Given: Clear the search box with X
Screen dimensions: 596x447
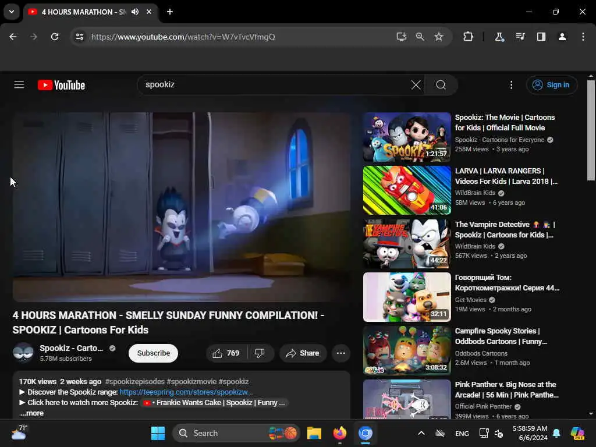Looking at the screenshot, I should point(416,85).
